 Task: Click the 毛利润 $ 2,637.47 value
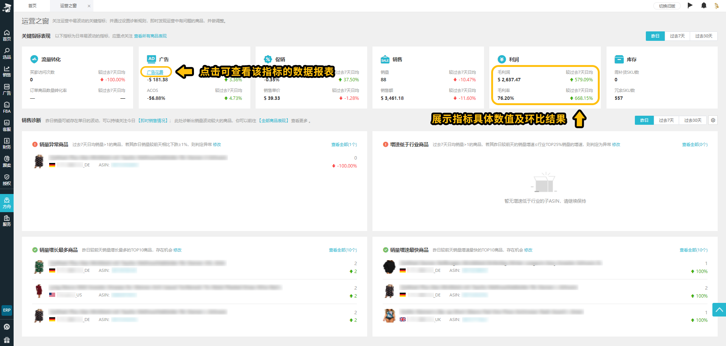pyautogui.click(x=509, y=80)
